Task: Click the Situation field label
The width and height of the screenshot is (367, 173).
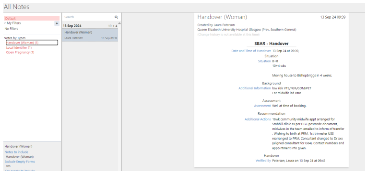Action: tap(264, 61)
